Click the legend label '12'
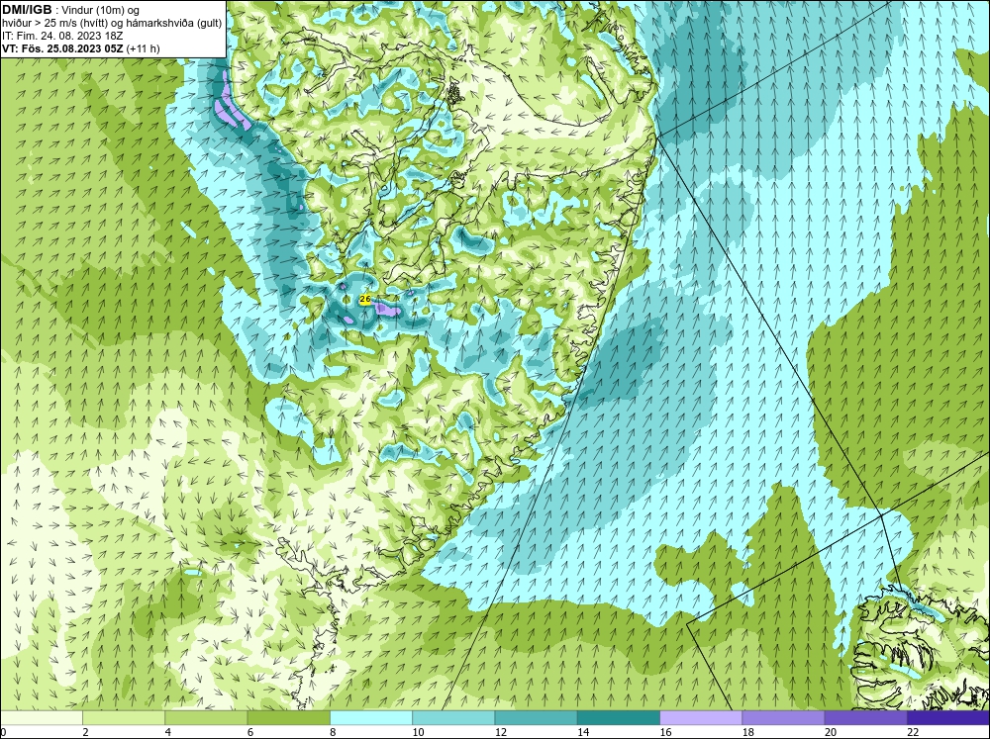 [501, 732]
